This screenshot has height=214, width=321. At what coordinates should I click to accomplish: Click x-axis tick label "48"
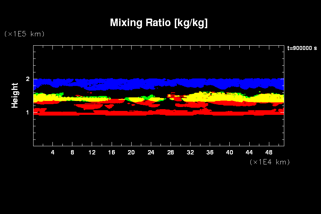(x=269, y=152)
